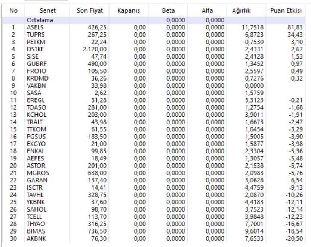The width and height of the screenshot is (311, 247).
Task: Select the FROTO stock row
Action: click(x=154, y=71)
